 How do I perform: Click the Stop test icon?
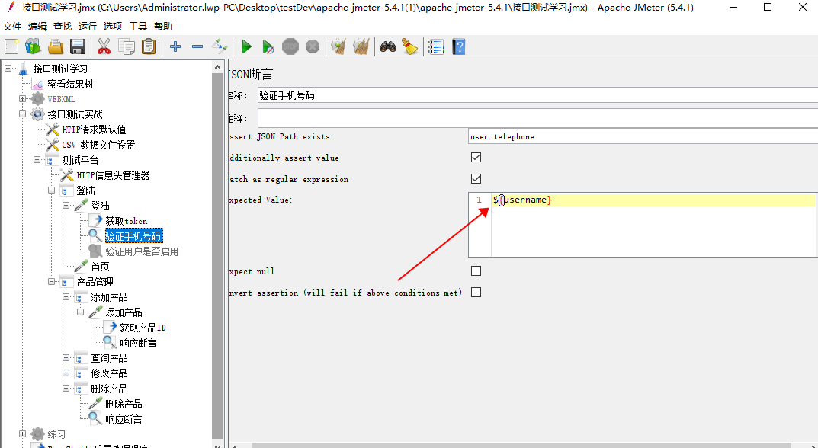pyautogui.click(x=290, y=47)
